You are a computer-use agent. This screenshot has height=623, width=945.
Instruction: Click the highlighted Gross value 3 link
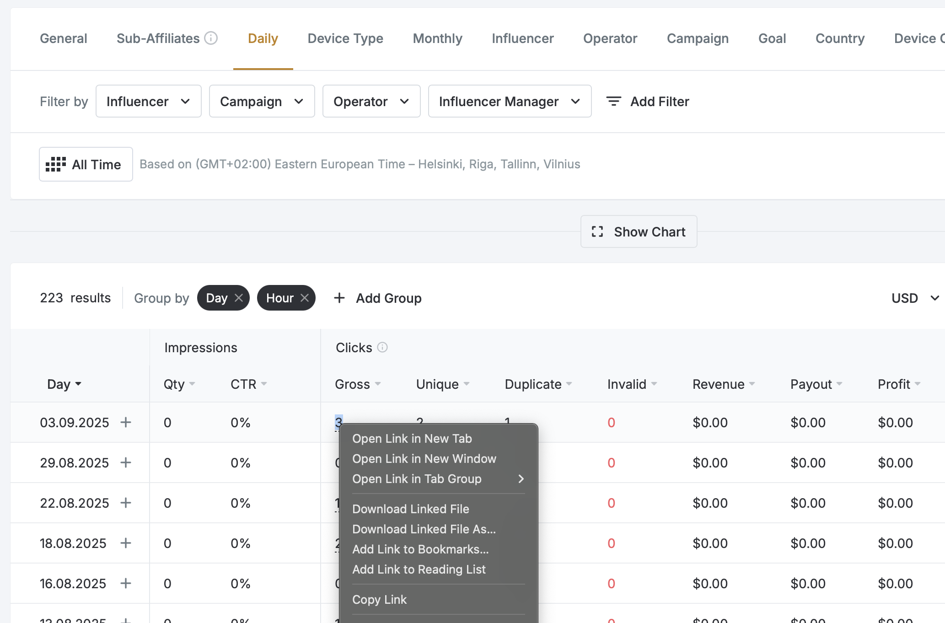[x=338, y=422]
